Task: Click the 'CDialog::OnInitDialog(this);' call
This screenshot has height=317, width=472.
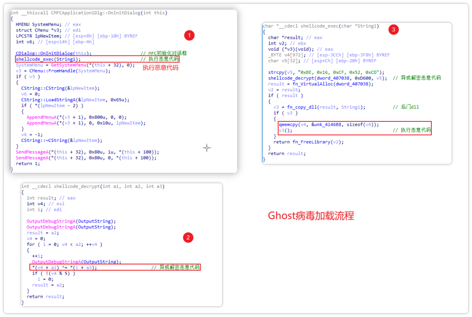Action: (x=54, y=53)
